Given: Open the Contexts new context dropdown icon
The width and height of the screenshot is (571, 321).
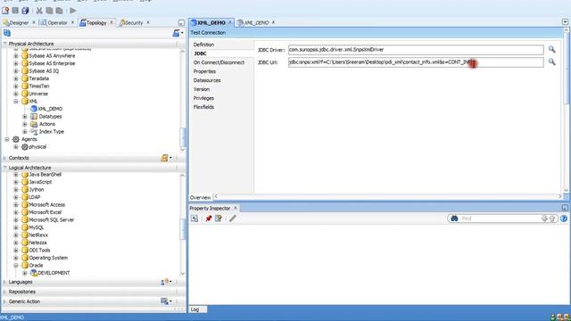Looking at the screenshot, I should point(166,158).
